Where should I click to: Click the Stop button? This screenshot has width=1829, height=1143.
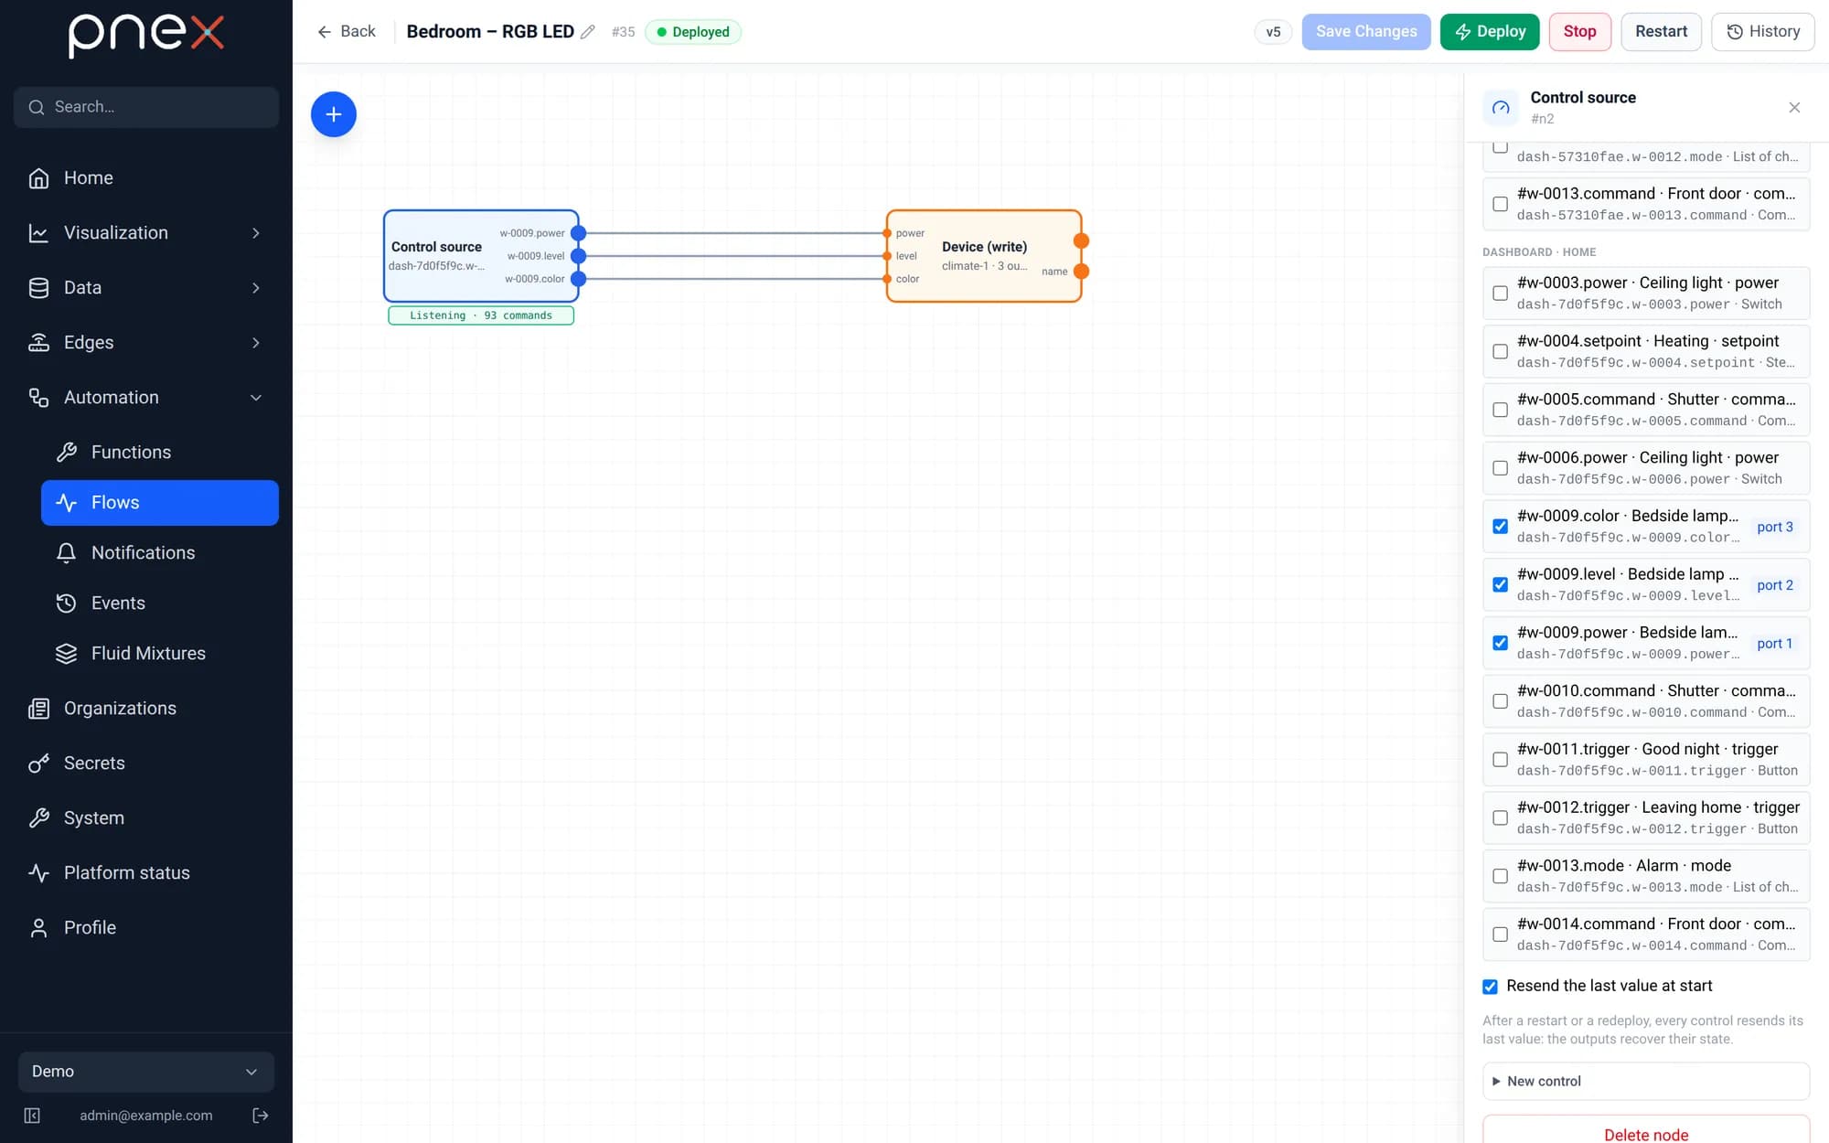point(1579,32)
